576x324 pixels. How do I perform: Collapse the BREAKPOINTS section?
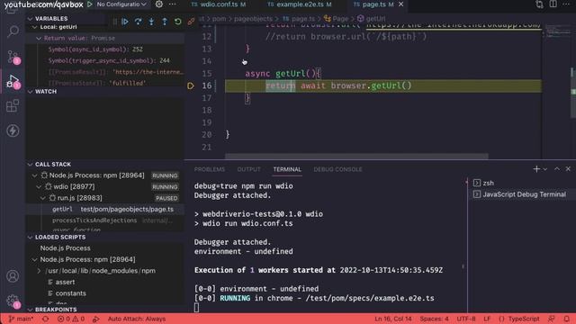30,310
